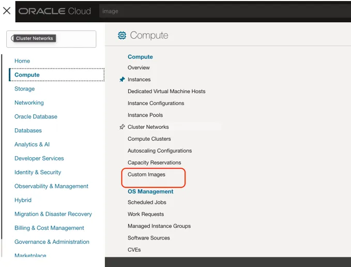
Task: Open Identity & Security category
Action: point(38,172)
